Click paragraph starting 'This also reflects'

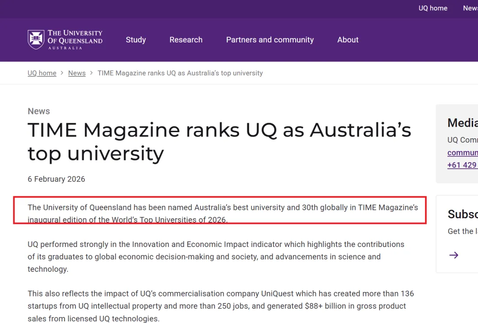[221, 306]
